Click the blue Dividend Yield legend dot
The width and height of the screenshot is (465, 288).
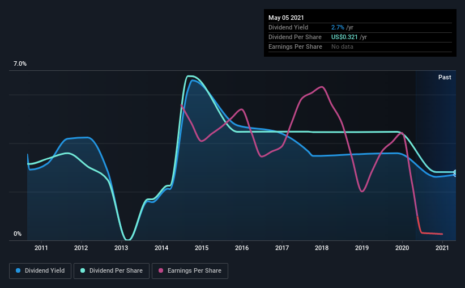pos(18,270)
